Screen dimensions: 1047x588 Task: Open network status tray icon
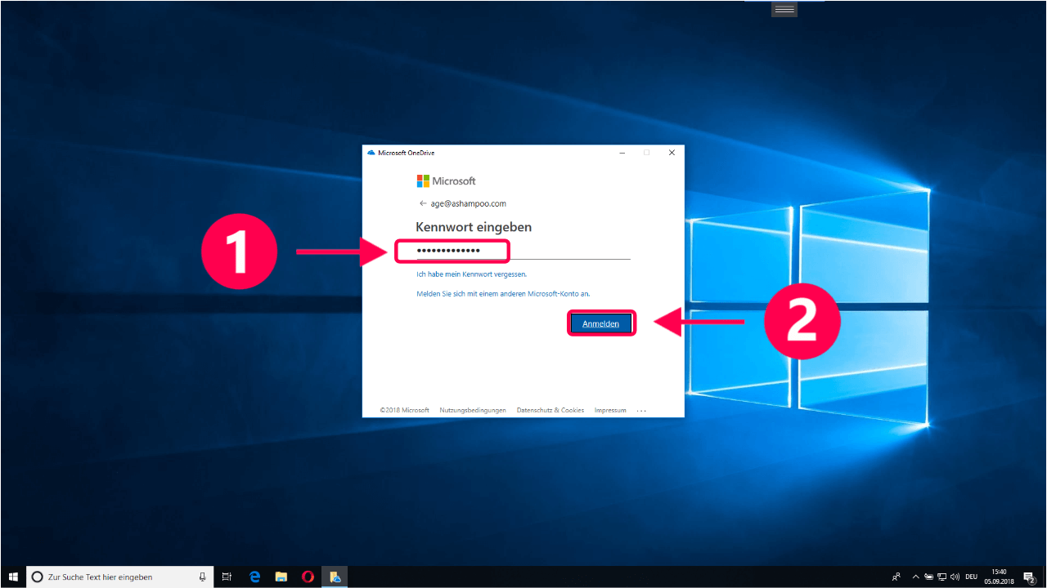941,577
